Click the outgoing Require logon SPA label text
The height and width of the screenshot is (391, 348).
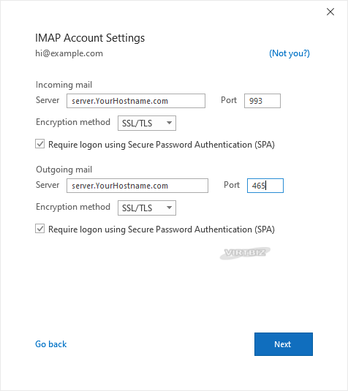point(162,229)
